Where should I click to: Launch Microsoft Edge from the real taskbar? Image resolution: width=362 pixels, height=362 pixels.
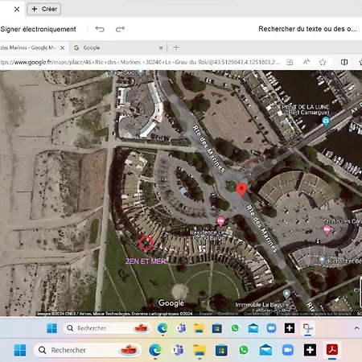point(154,350)
